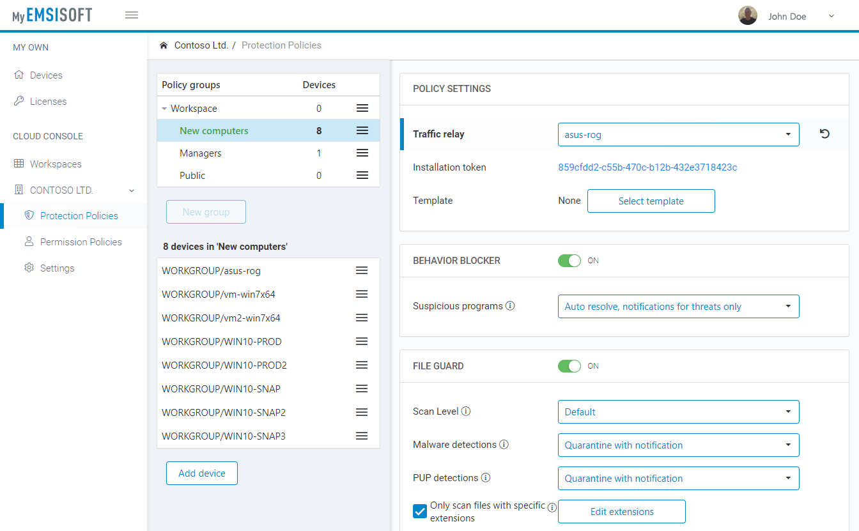Open the Malware detections dropdown
This screenshot has height=531, width=859.
coord(678,445)
